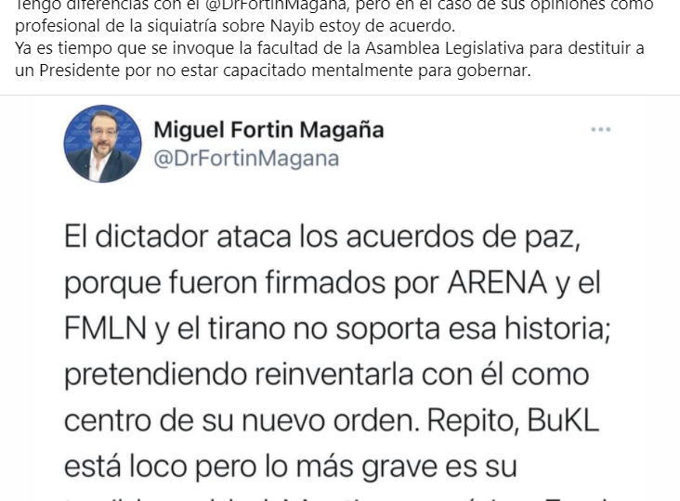
Task: Click the word ARENA in the quoted tweet
Action: pyautogui.click(x=497, y=282)
